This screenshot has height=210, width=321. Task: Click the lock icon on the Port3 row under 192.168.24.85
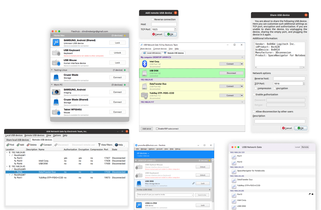312,194
